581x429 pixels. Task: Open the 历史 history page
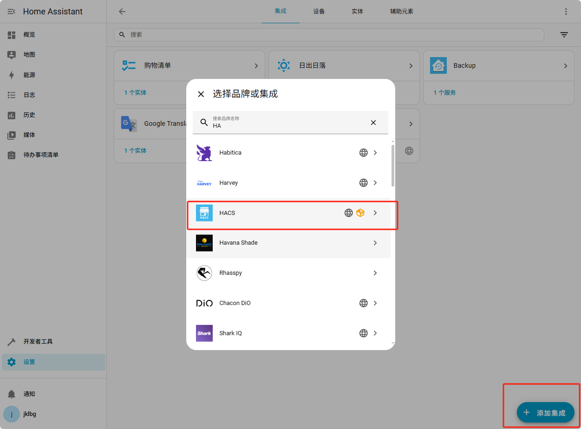click(x=53, y=115)
